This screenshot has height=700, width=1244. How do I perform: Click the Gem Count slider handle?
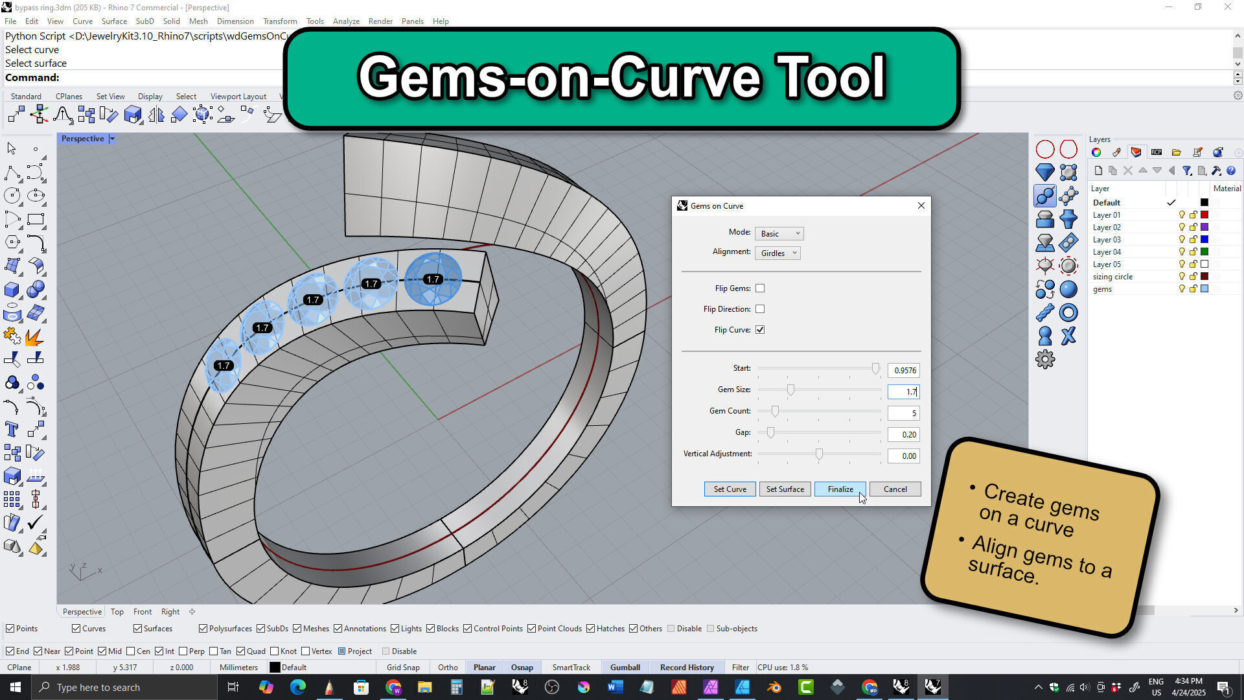775,412
